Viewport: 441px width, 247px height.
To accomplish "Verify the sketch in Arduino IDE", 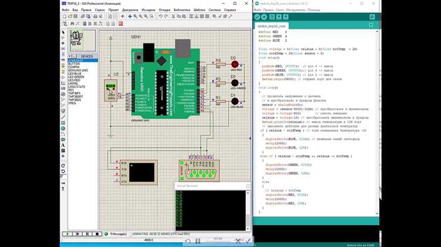I will click(257, 17).
